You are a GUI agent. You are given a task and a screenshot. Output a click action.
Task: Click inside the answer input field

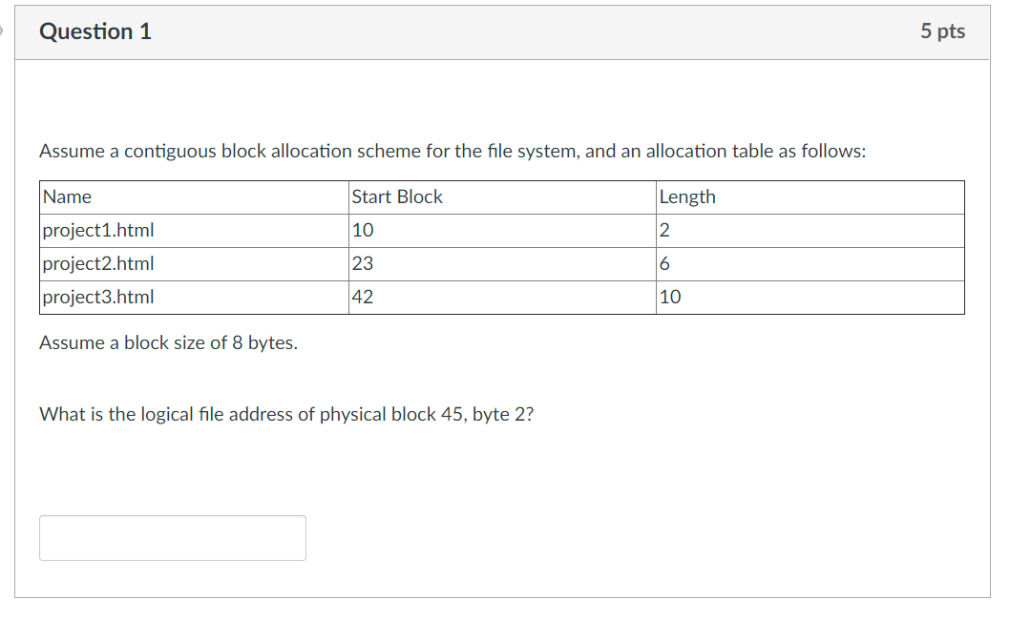[x=172, y=537]
